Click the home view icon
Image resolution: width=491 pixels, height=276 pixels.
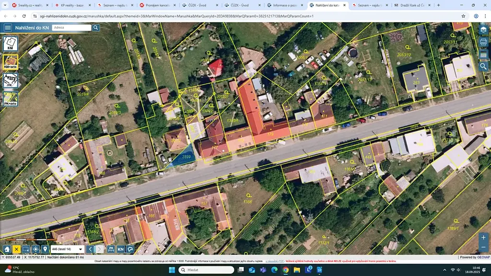[7, 249]
